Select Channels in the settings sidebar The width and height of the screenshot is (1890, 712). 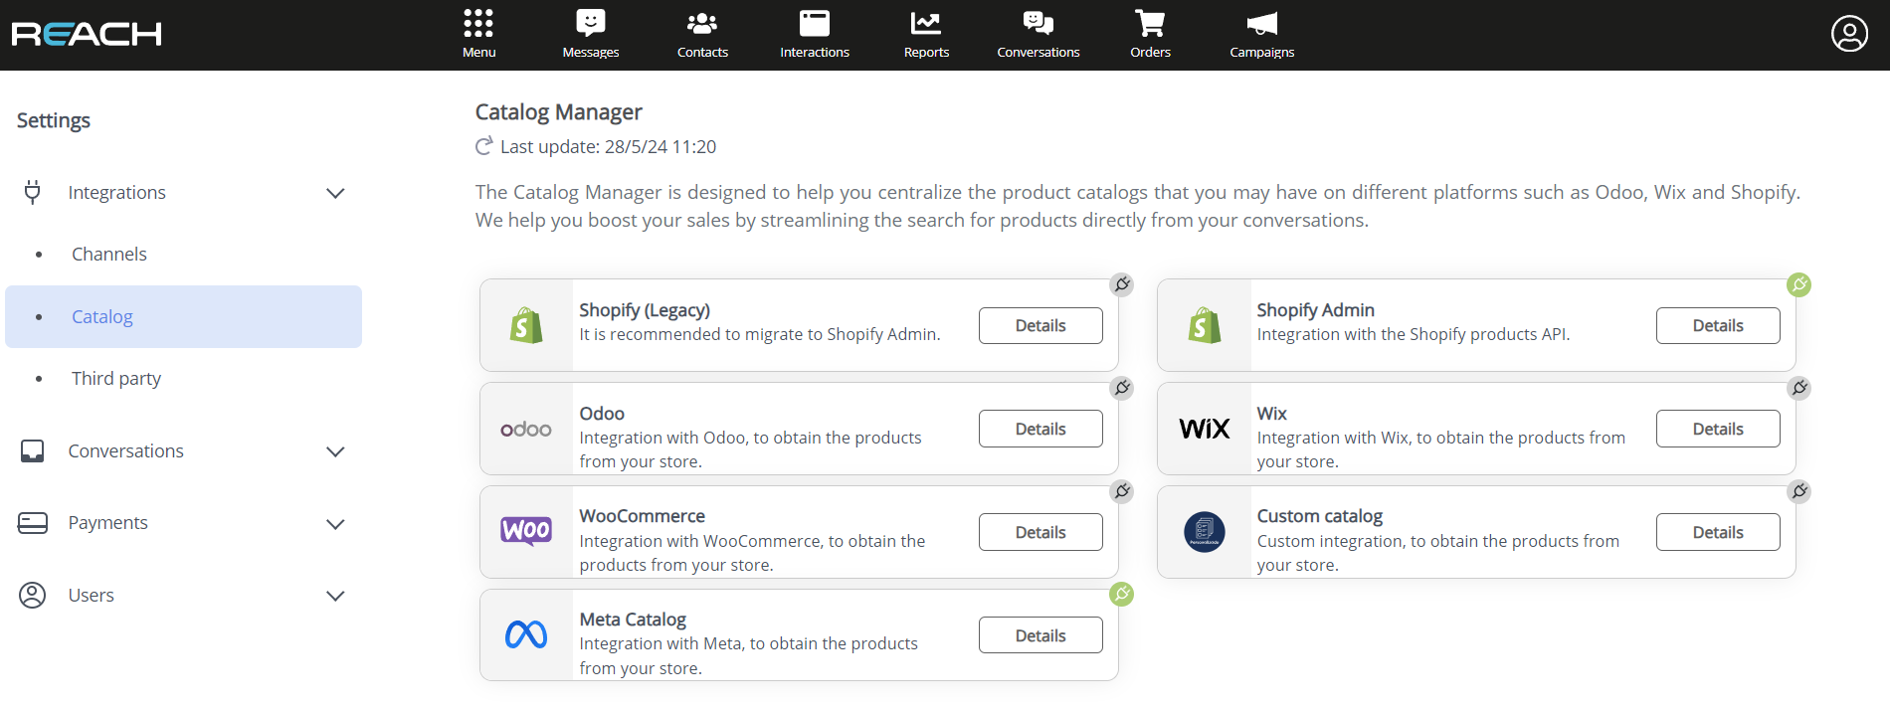(x=109, y=255)
